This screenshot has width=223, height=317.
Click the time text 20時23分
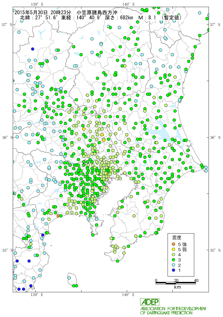pos(61,12)
